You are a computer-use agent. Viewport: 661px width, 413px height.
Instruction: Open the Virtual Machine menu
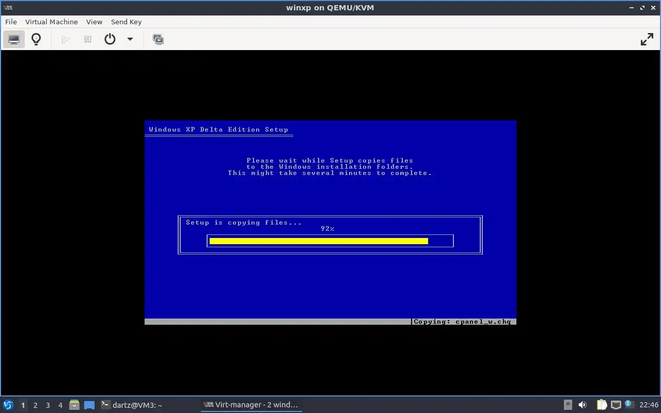pyautogui.click(x=52, y=22)
